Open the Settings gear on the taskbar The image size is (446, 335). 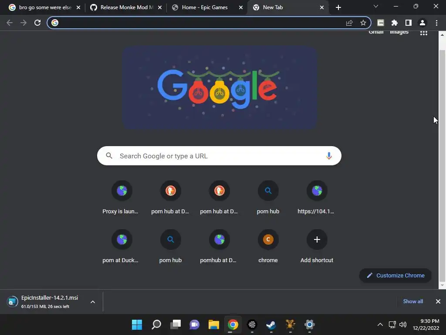(x=310, y=325)
